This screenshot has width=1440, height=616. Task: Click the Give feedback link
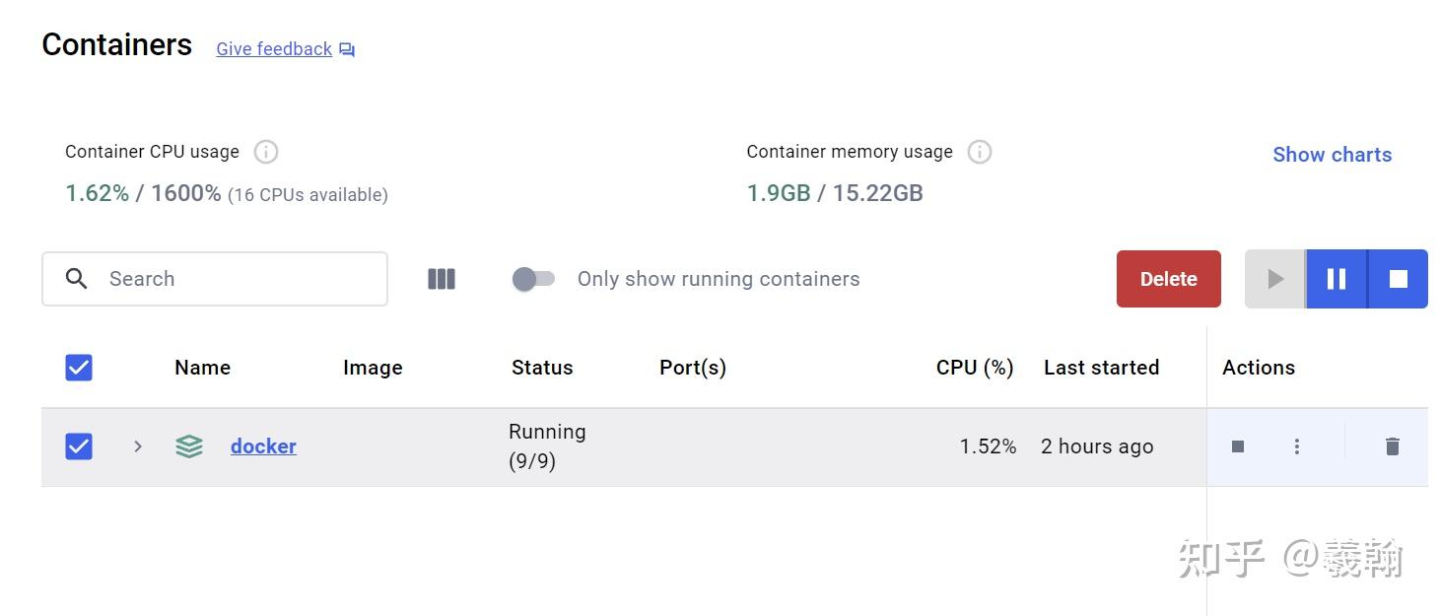tap(274, 48)
